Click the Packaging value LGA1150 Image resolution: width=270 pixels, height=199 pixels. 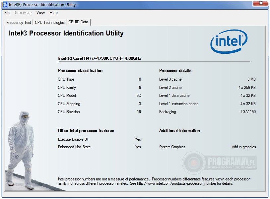pos(248,112)
